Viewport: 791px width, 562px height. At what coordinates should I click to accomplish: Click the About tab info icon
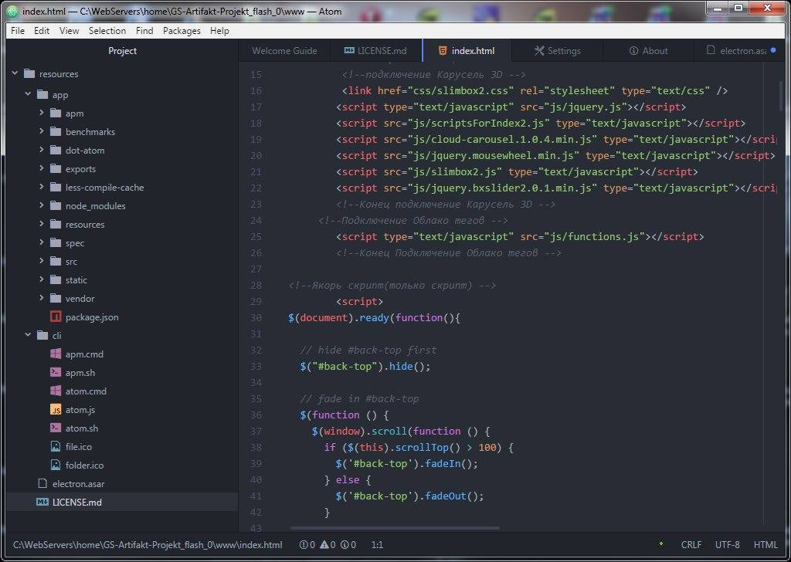tap(633, 50)
